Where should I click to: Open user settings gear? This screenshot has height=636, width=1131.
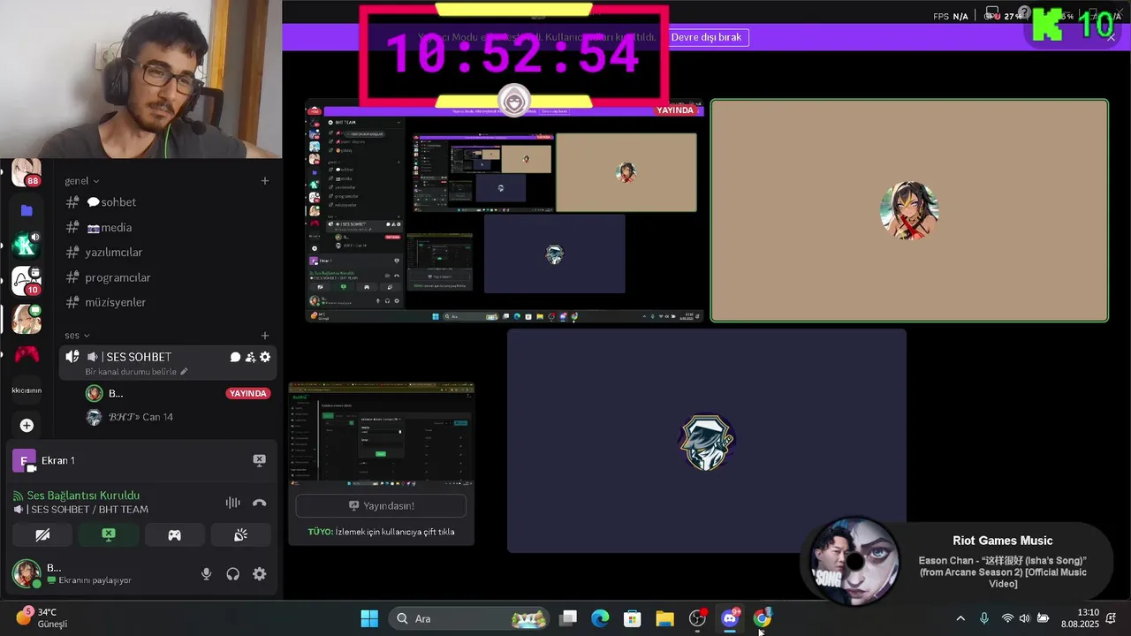259,574
